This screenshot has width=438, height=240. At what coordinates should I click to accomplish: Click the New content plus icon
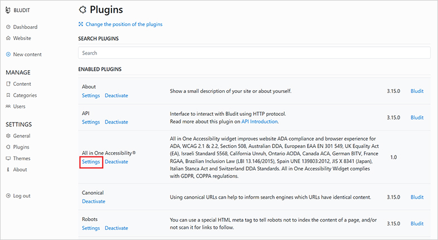point(8,55)
